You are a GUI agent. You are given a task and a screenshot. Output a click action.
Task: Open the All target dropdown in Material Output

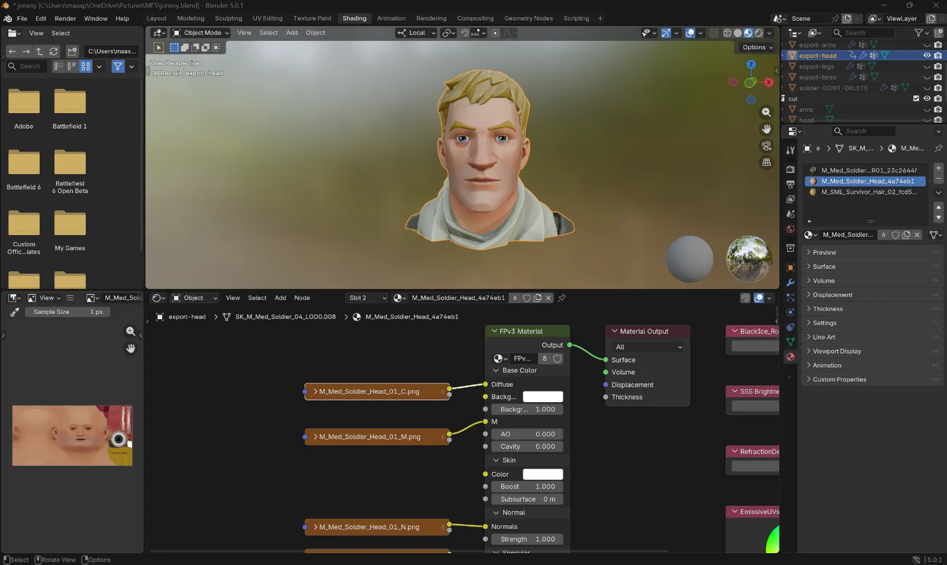pyautogui.click(x=648, y=347)
